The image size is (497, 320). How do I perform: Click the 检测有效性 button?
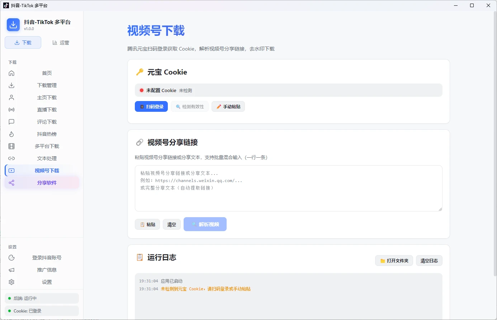click(190, 106)
